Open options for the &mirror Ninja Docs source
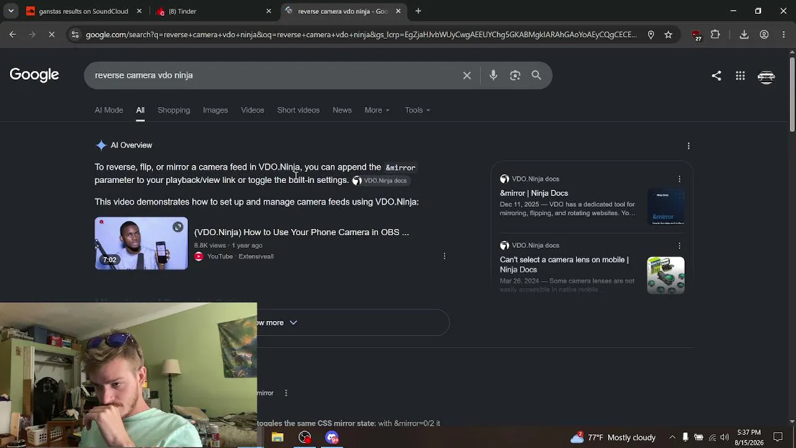 679,179
